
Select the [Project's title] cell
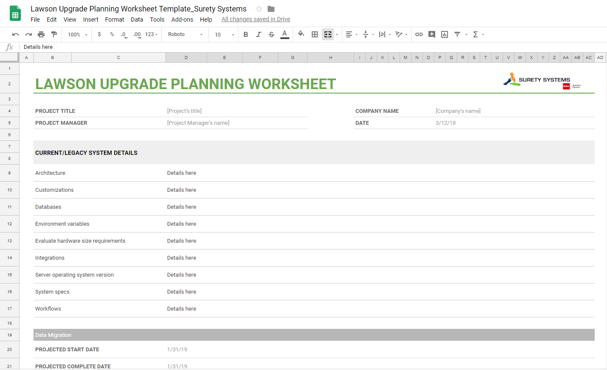click(237, 111)
